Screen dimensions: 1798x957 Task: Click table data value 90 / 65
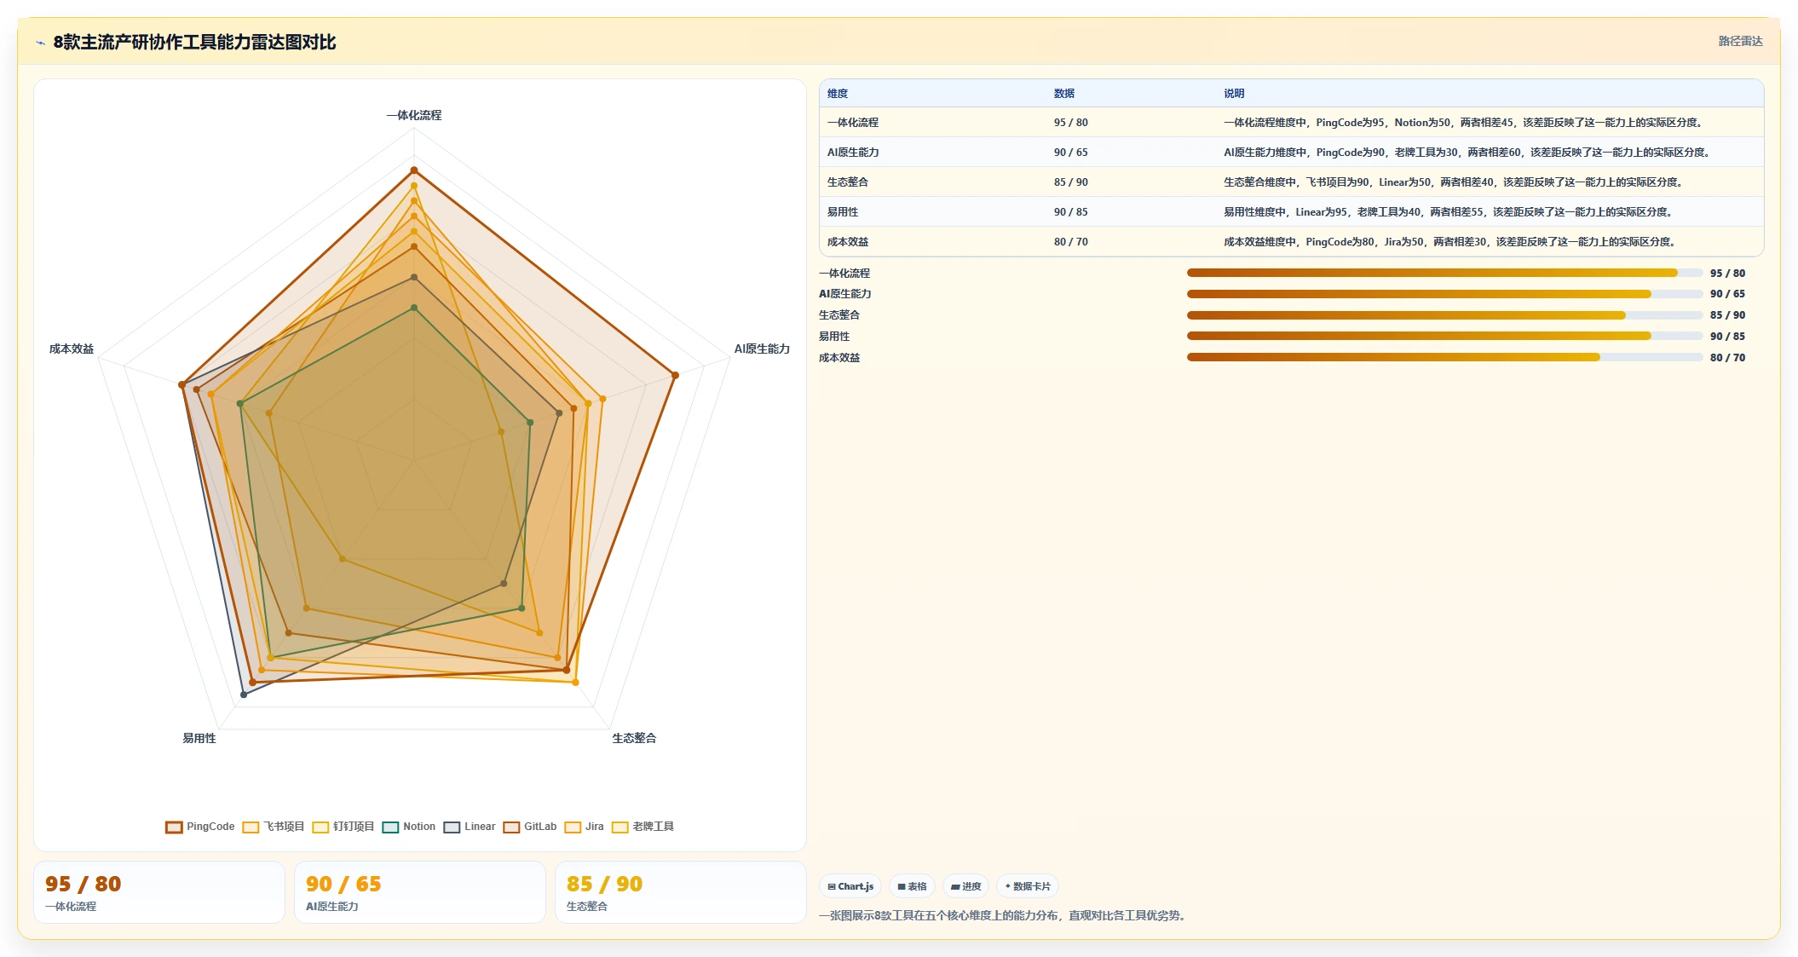tap(1071, 153)
